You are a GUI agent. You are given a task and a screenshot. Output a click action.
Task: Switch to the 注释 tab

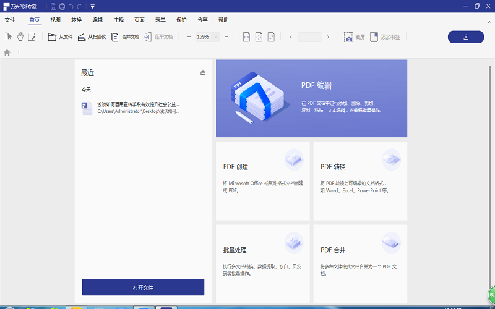point(118,20)
